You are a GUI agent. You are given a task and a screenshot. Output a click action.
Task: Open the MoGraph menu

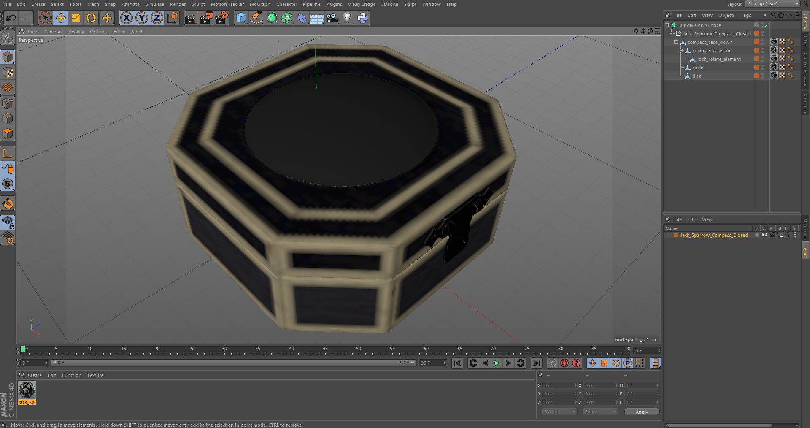[260, 4]
